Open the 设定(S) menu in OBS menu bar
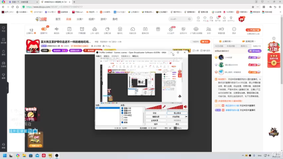This screenshot has height=159, width=283. point(106,56)
